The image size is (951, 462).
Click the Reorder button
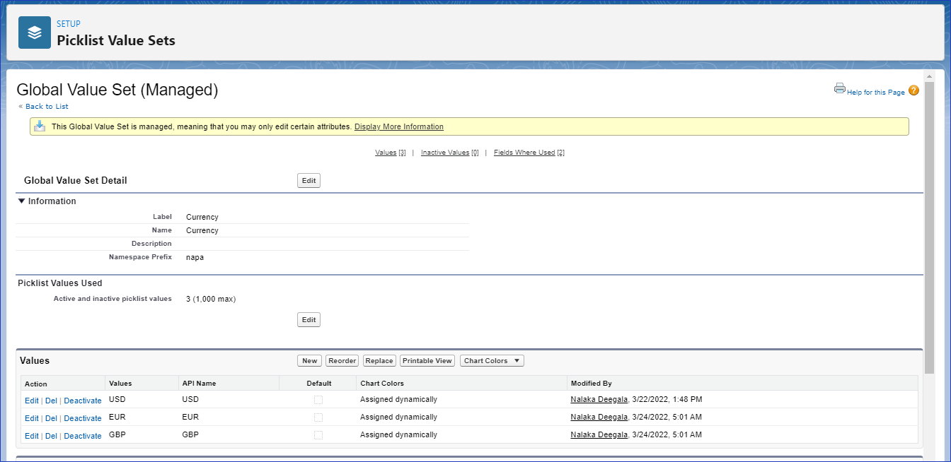[x=342, y=361]
